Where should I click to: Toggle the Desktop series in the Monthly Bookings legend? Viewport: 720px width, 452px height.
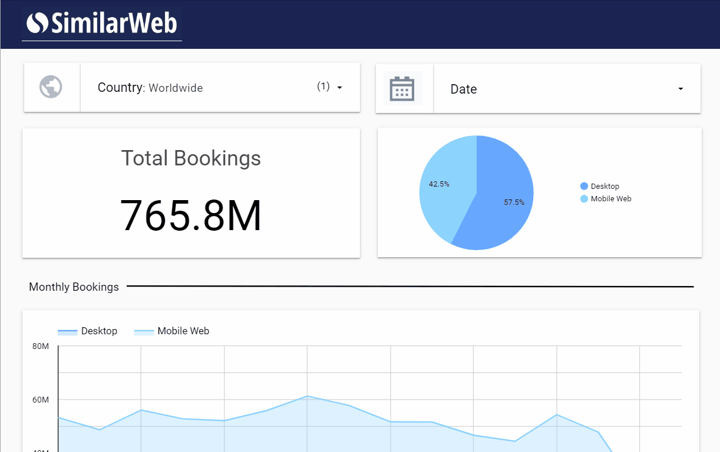point(88,331)
